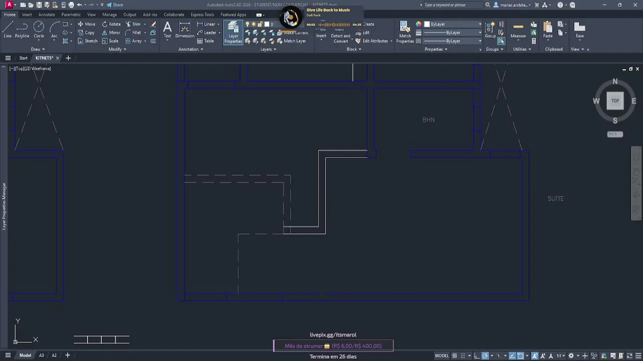Add a new drawing tab with plus
The image size is (643, 361).
click(x=68, y=58)
